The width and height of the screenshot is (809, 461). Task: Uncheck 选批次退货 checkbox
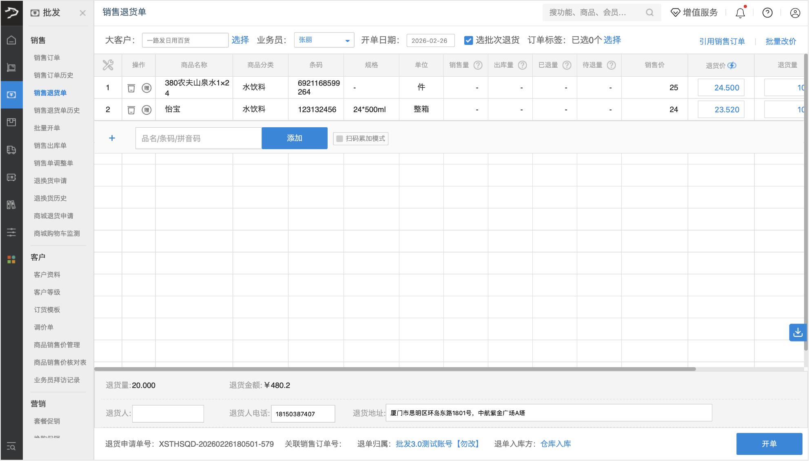click(x=468, y=40)
